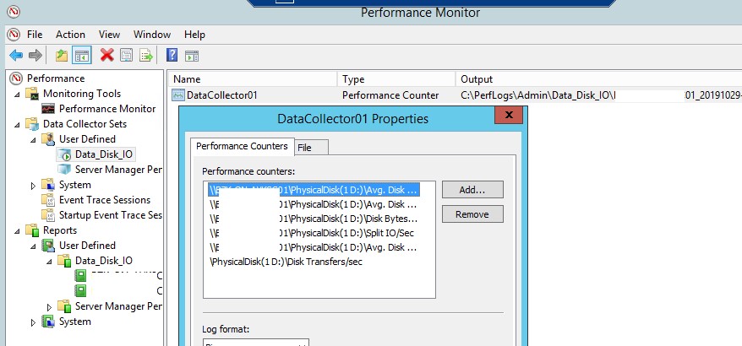Image resolution: width=742 pixels, height=346 pixels.
Task: Select Data_Disk_IO under Reports
Action: click(x=104, y=261)
